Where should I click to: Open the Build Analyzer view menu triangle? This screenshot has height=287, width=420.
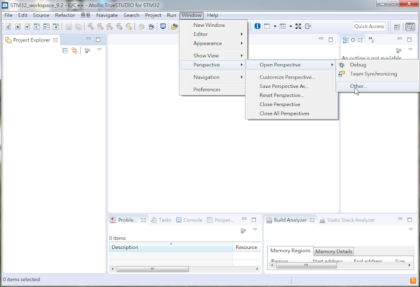tap(411, 229)
